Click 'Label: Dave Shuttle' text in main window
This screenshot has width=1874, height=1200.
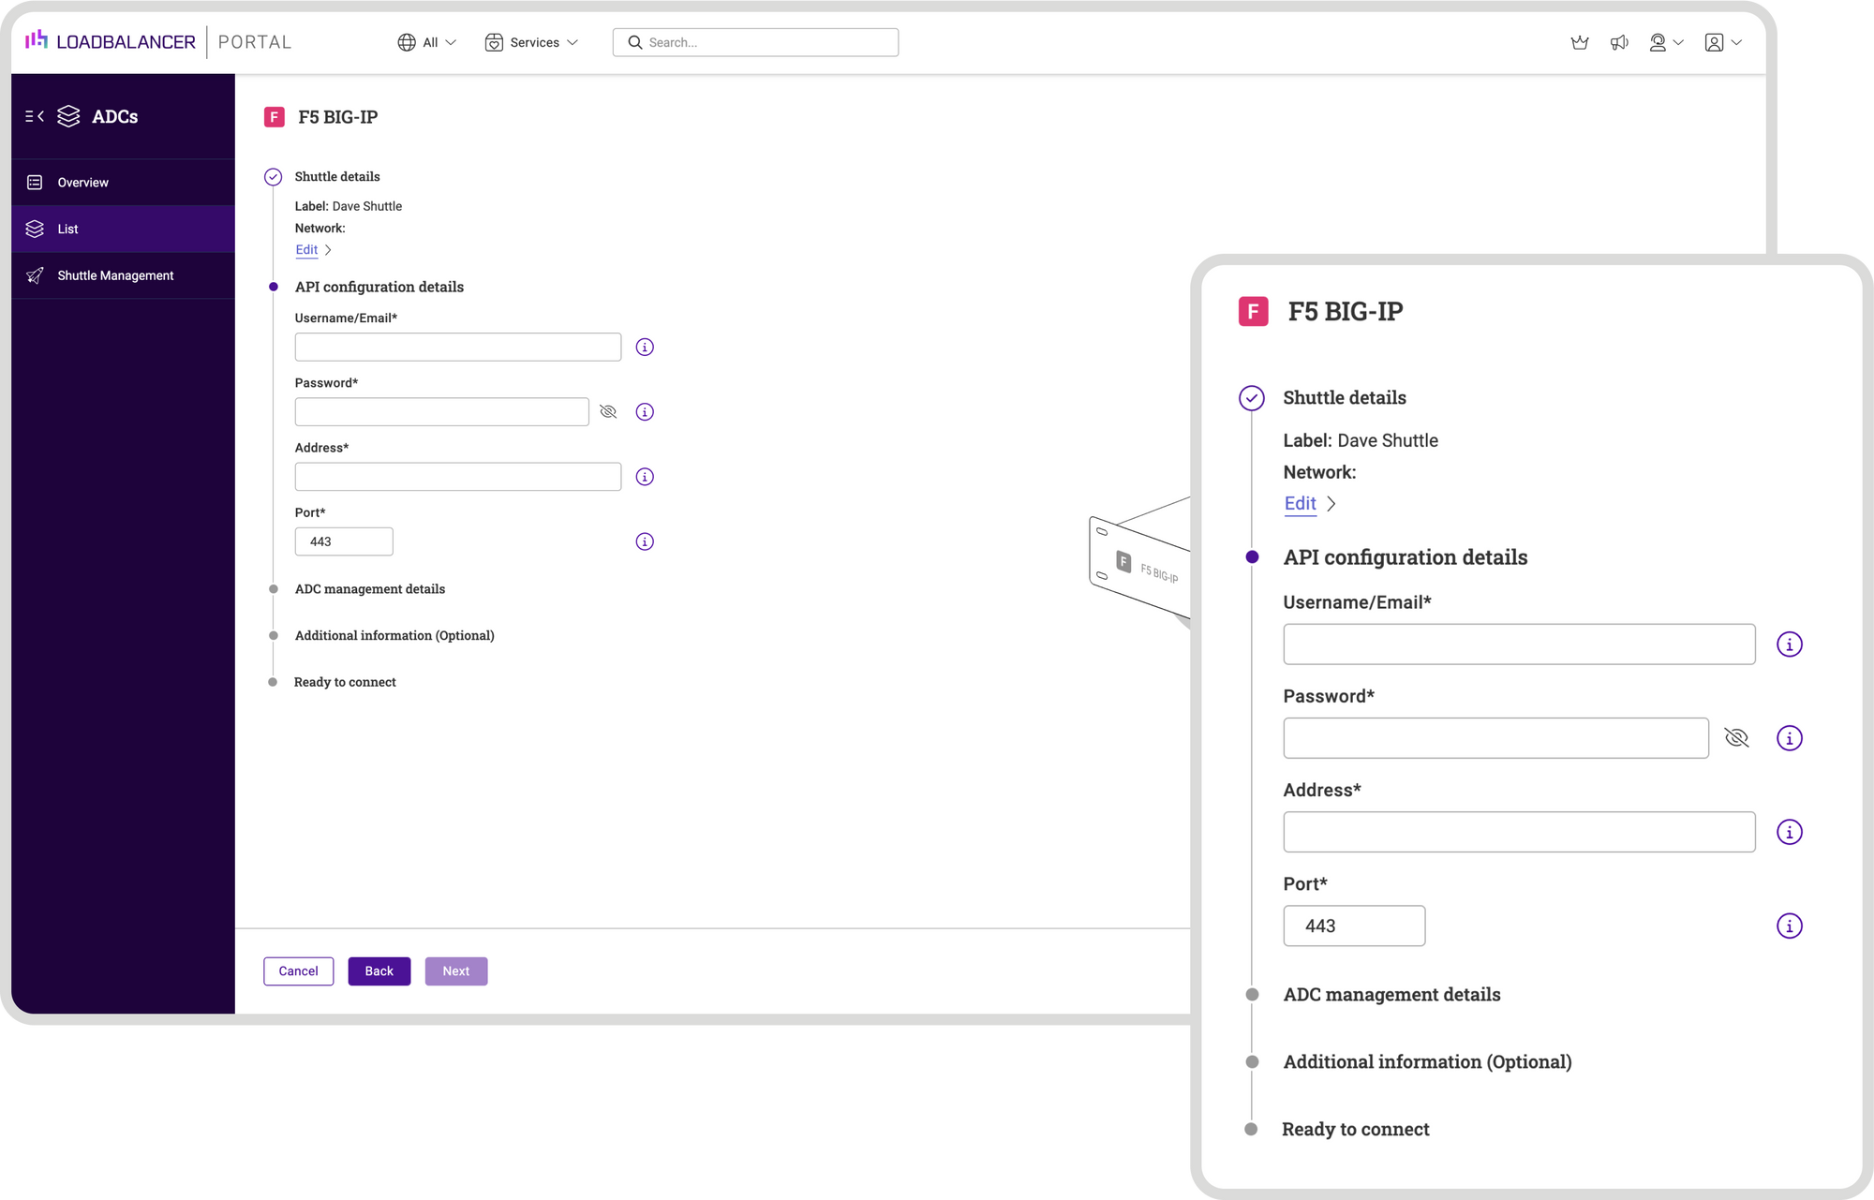click(x=349, y=206)
